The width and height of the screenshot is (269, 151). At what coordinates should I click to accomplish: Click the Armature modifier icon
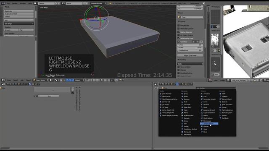[202, 94]
